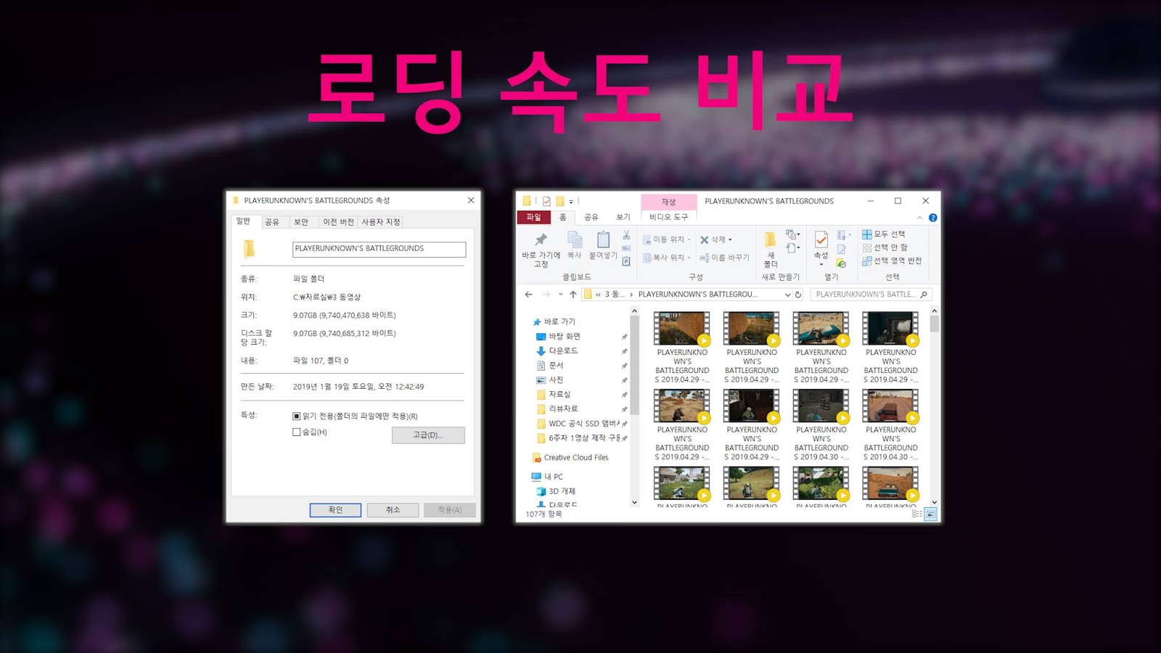Click the Paste (붙여넣기) clipboard icon

coord(603,239)
